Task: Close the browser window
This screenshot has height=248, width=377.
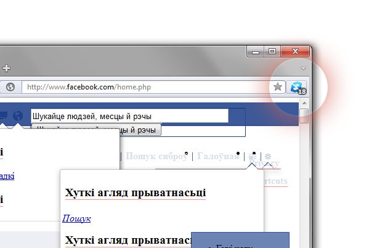Action: click(x=295, y=51)
